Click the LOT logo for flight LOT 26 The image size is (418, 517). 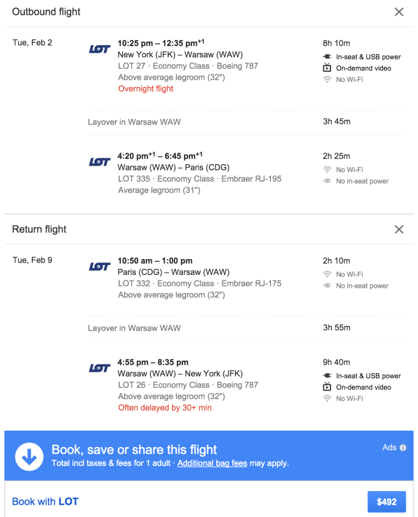click(100, 368)
